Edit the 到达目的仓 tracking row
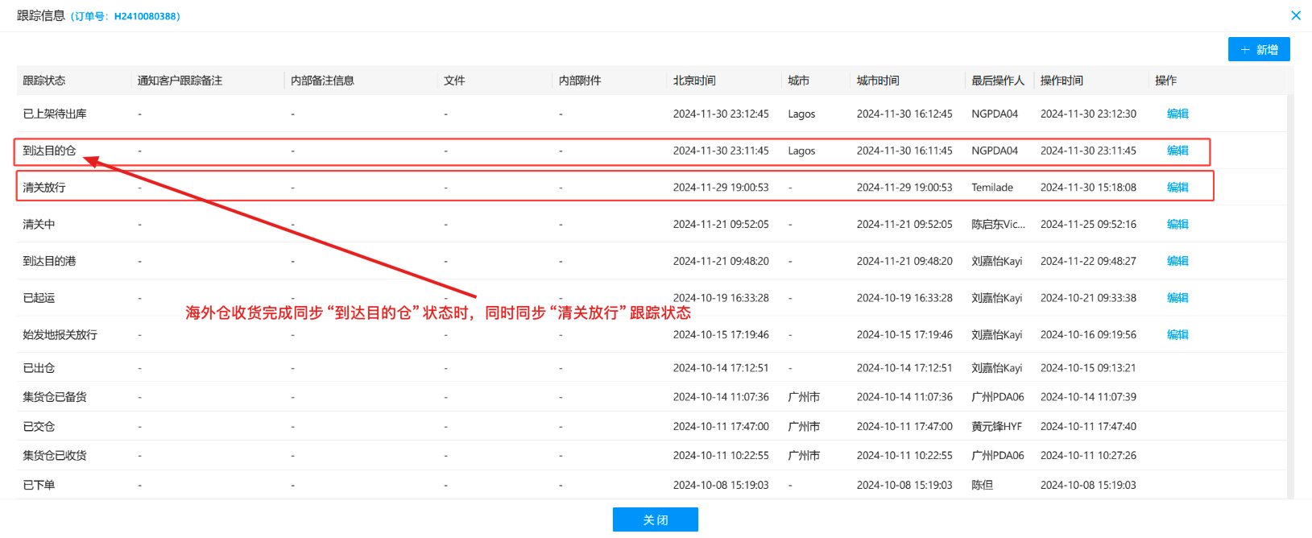Image resolution: width=1312 pixels, height=538 pixels. click(x=1177, y=151)
